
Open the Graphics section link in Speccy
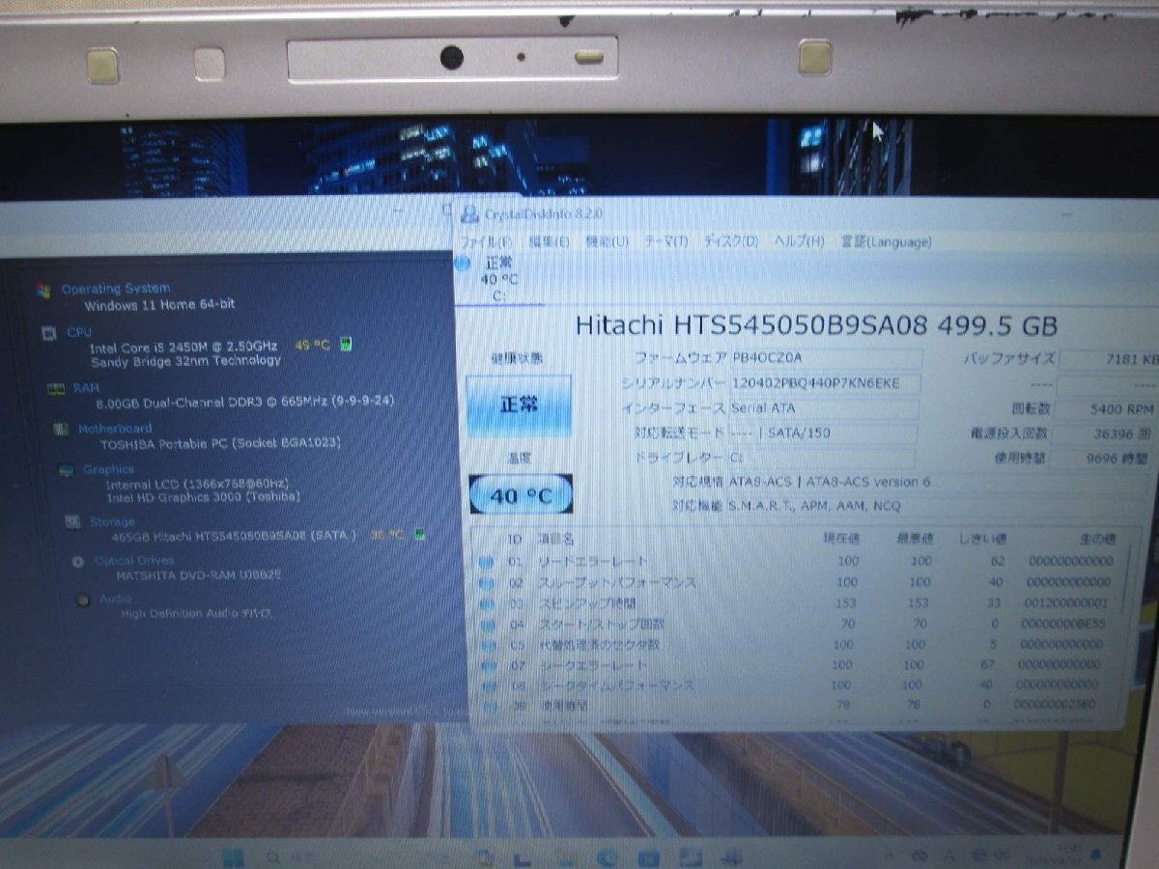click(x=109, y=470)
